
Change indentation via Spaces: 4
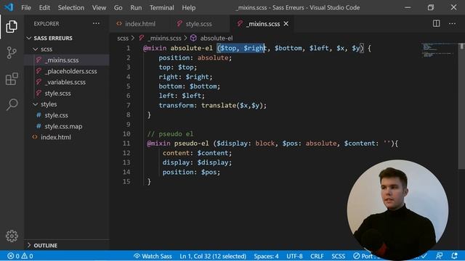click(266, 256)
